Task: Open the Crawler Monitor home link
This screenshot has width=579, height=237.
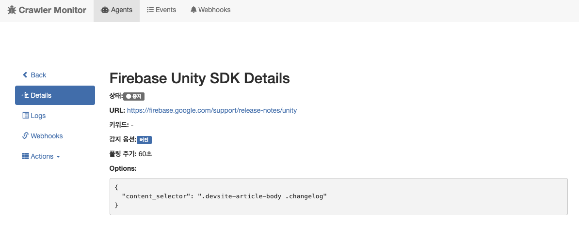Action: click(47, 10)
